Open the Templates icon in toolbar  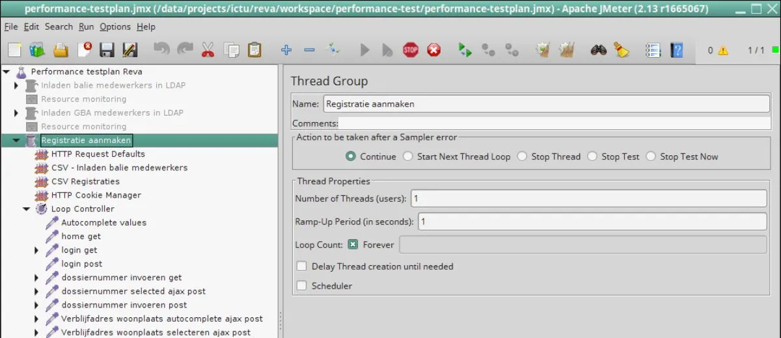click(37, 50)
